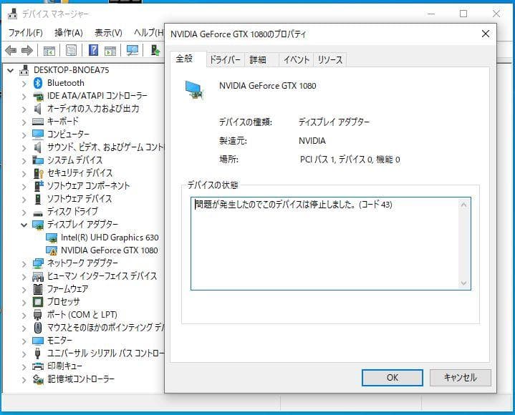The width and height of the screenshot is (515, 415).
Task: Click the USB controller category icon
Action: click(x=37, y=353)
